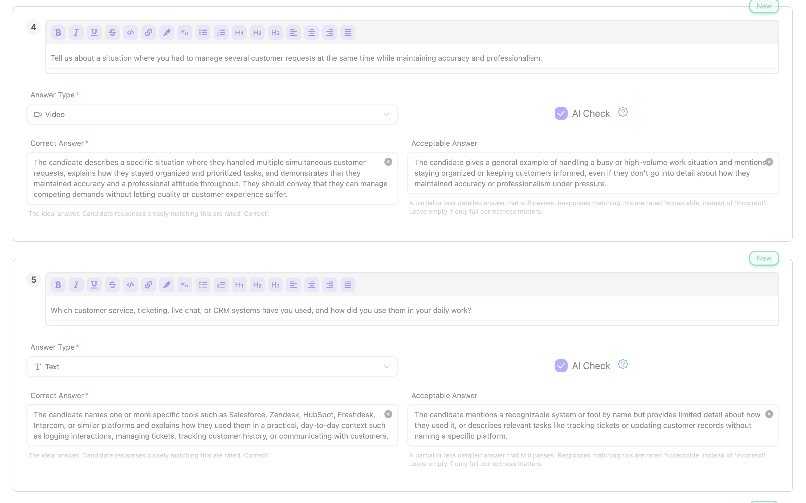Viewport: 806px width, 503px height.
Task: Apply italic in question 5 toolbar
Action: [x=76, y=285]
